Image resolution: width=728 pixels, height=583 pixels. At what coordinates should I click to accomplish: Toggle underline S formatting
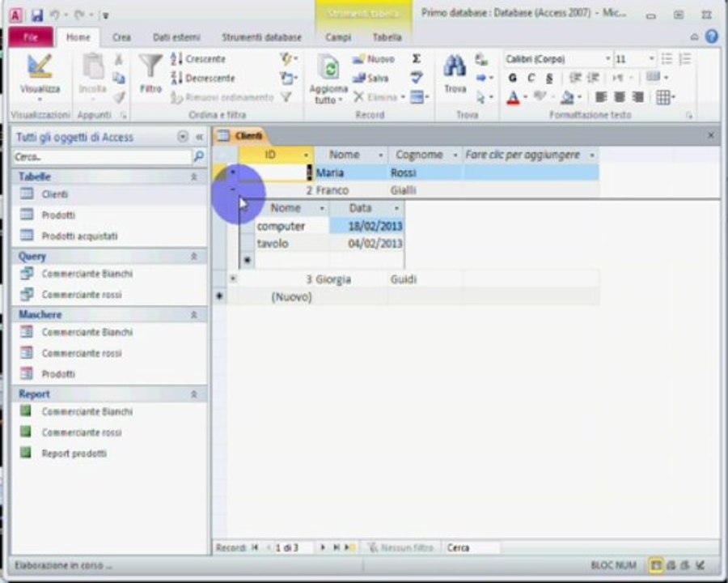click(x=550, y=78)
